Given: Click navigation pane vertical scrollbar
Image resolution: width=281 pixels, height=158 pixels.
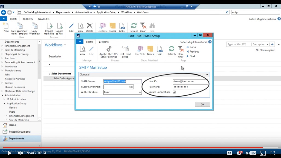Looking at the screenshot, I should point(39,80).
